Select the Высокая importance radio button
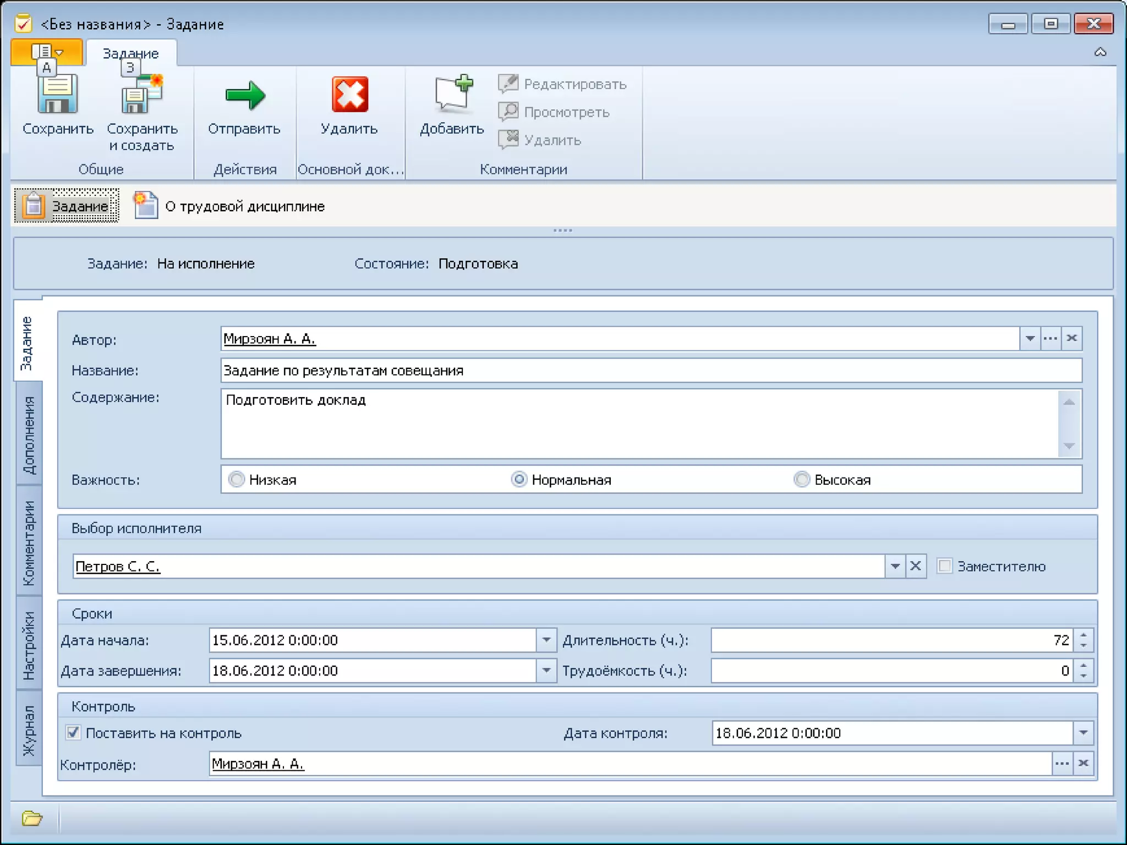Viewport: 1127px width, 845px height. (802, 479)
